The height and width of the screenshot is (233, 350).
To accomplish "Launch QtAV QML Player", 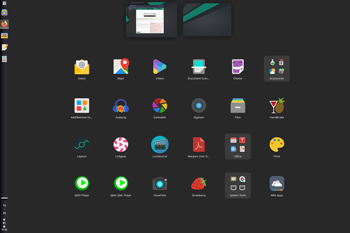I will point(121,186).
